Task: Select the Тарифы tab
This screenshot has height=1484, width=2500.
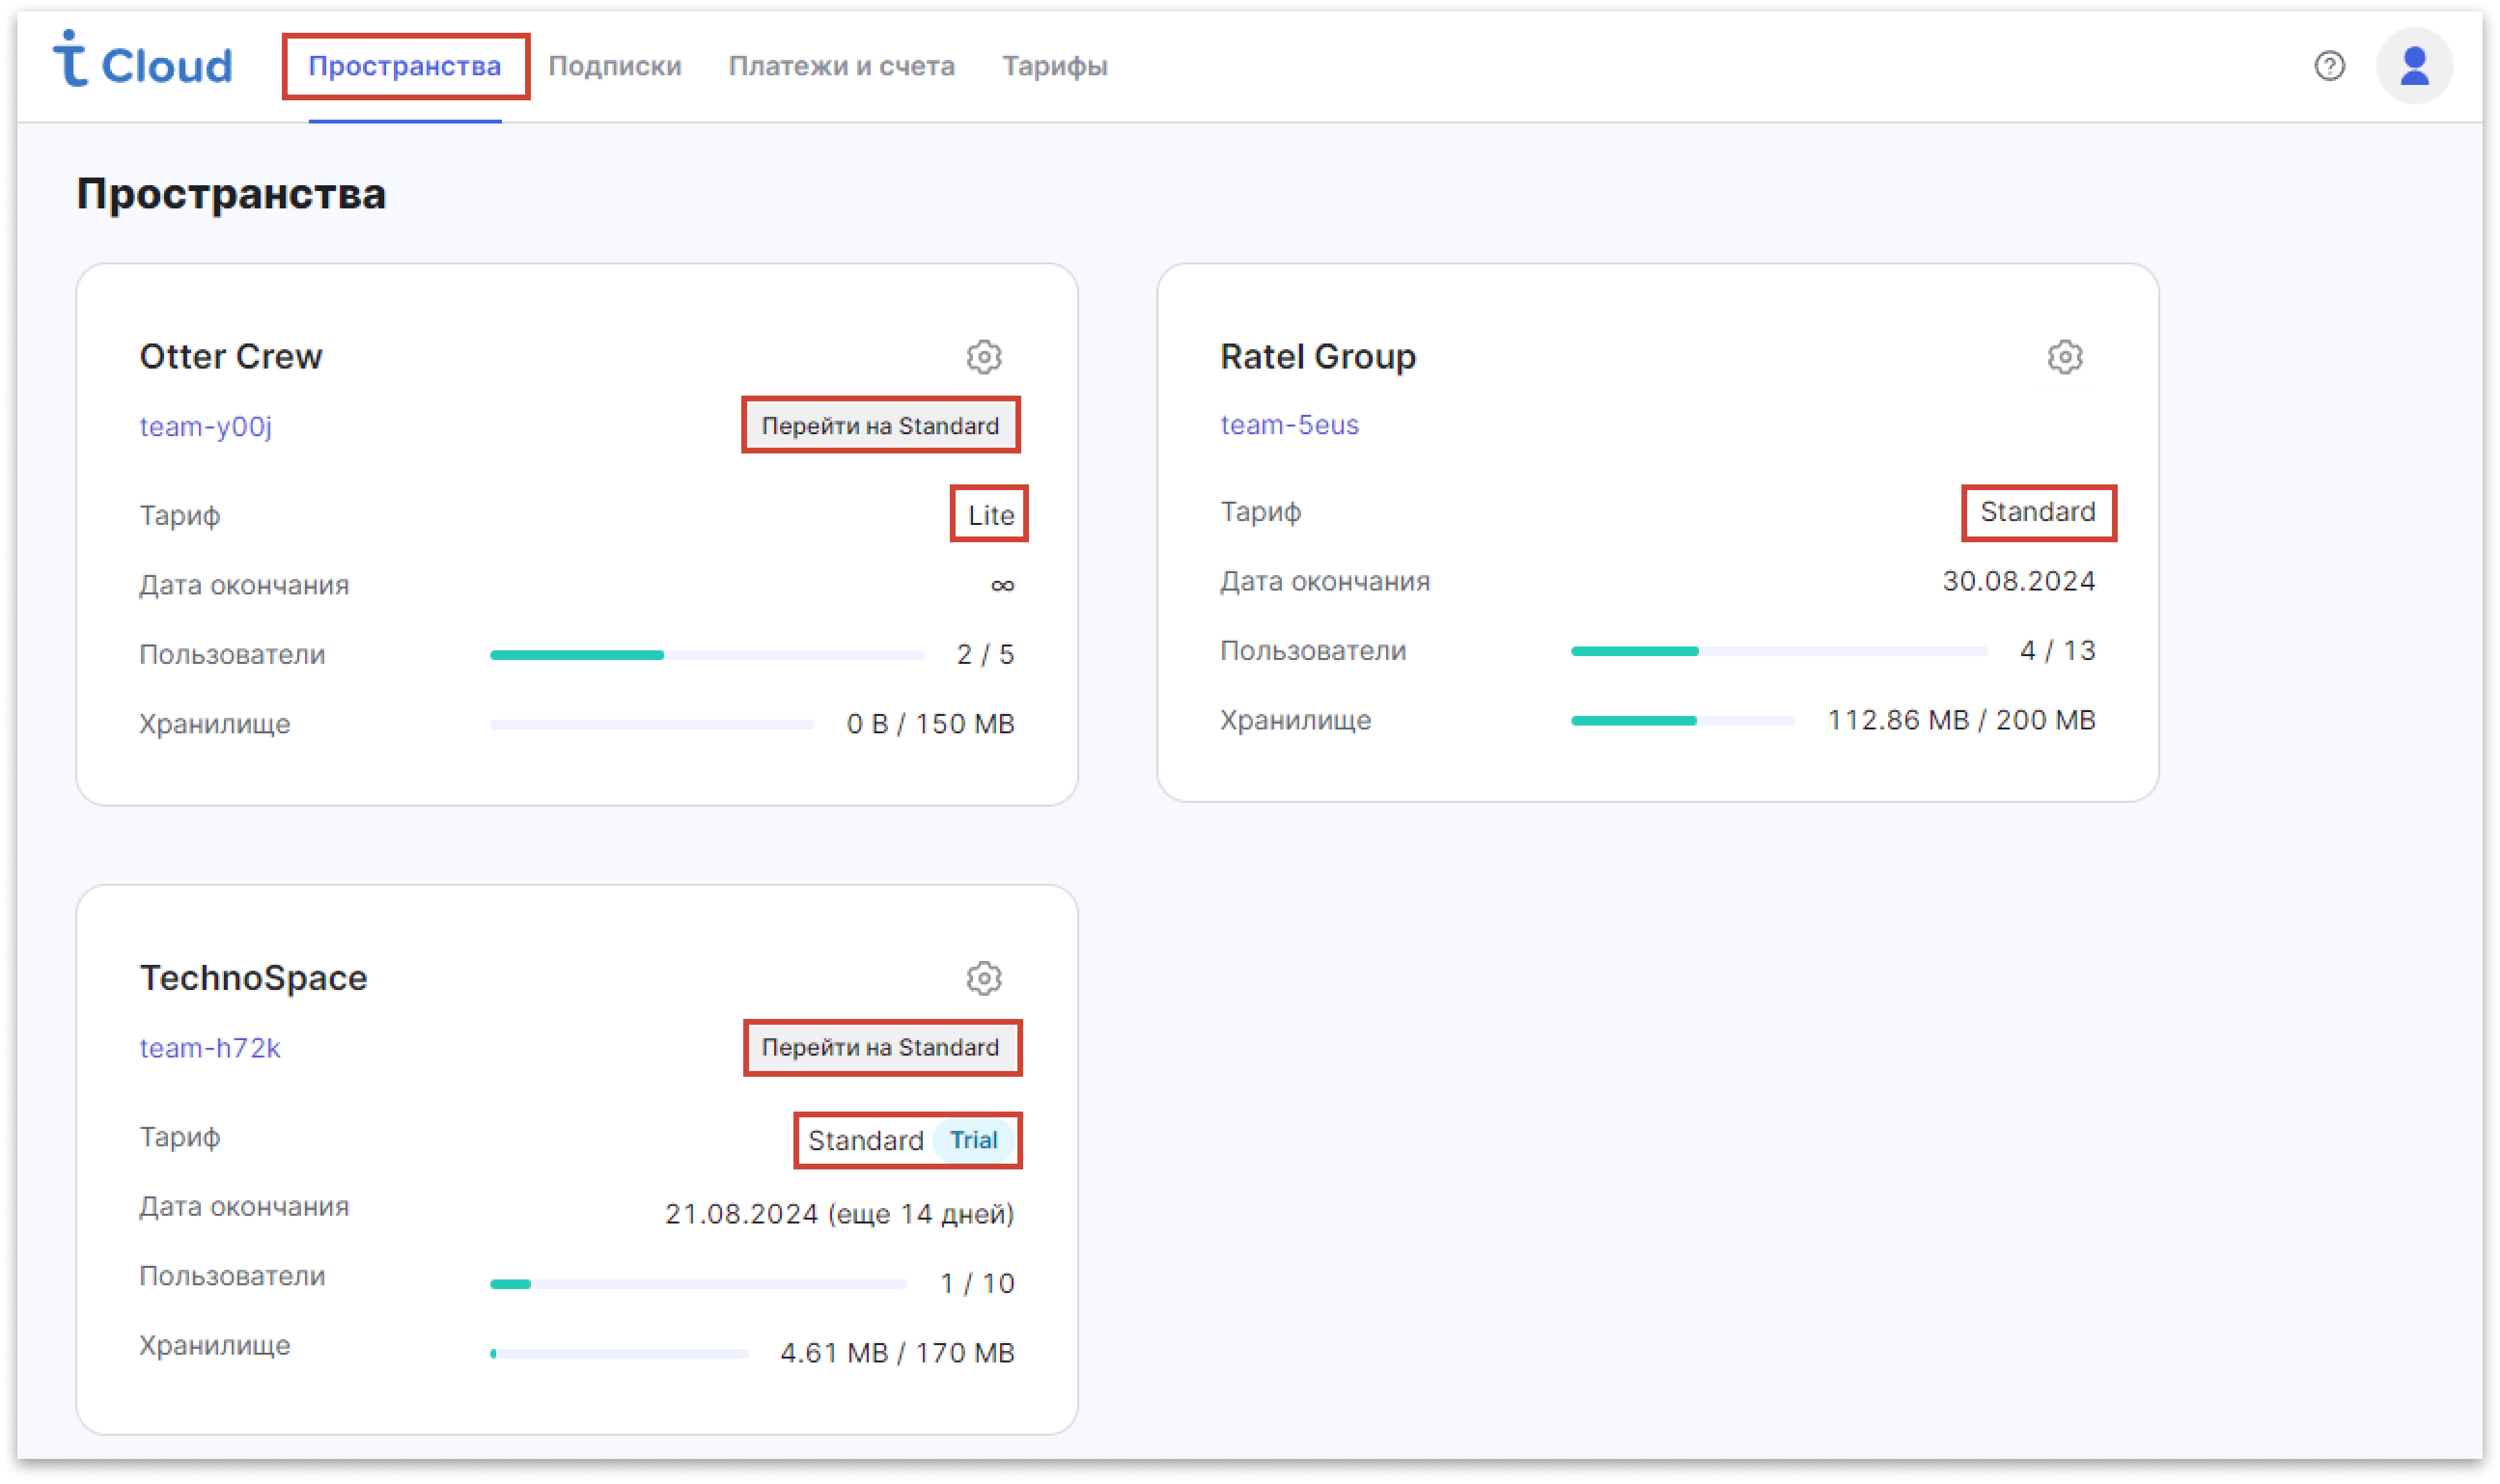Action: point(1055,66)
